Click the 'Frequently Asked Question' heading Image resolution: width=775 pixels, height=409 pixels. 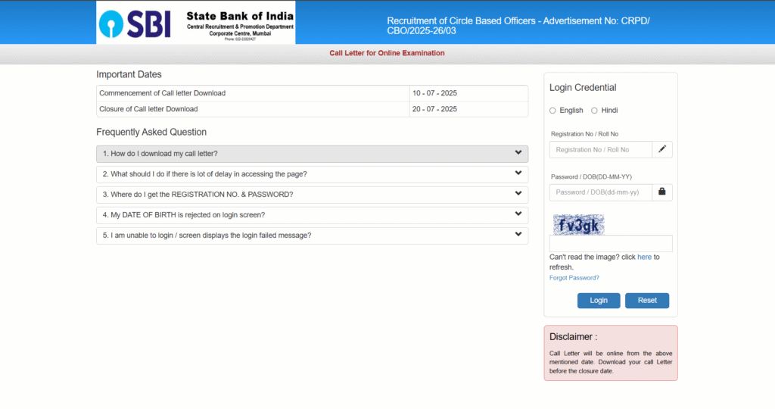[151, 132]
